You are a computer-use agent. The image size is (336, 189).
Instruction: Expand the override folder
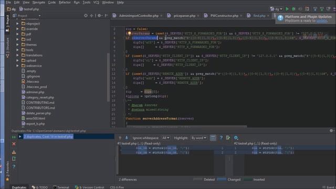coord(17,29)
